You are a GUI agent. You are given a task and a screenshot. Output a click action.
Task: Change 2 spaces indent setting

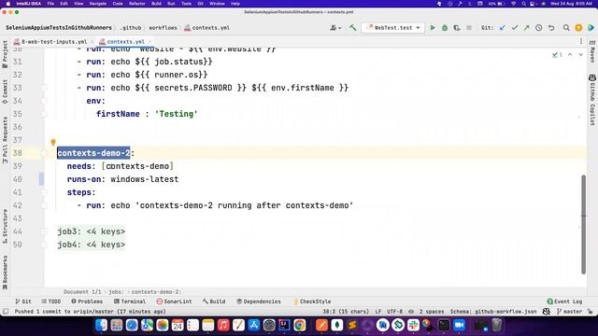pos(432,311)
